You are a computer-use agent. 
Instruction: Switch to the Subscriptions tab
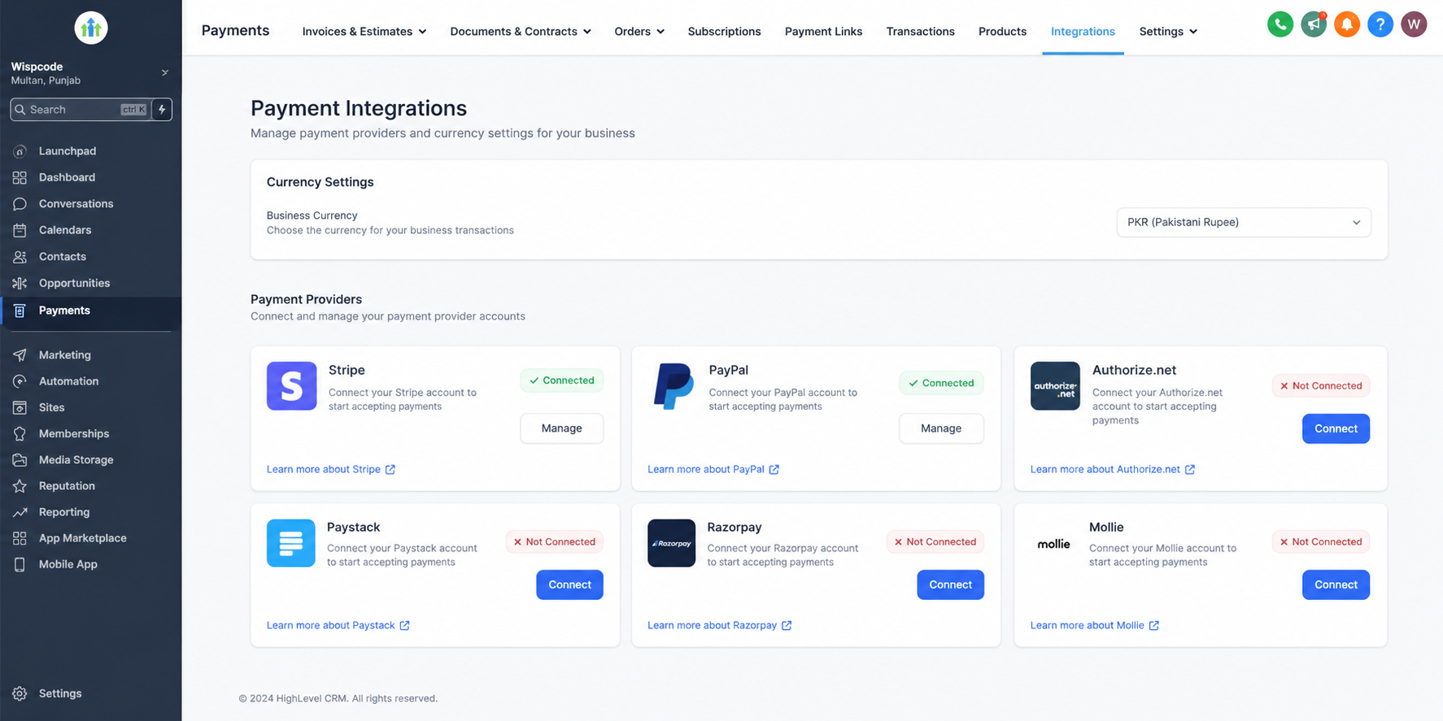tap(724, 32)
